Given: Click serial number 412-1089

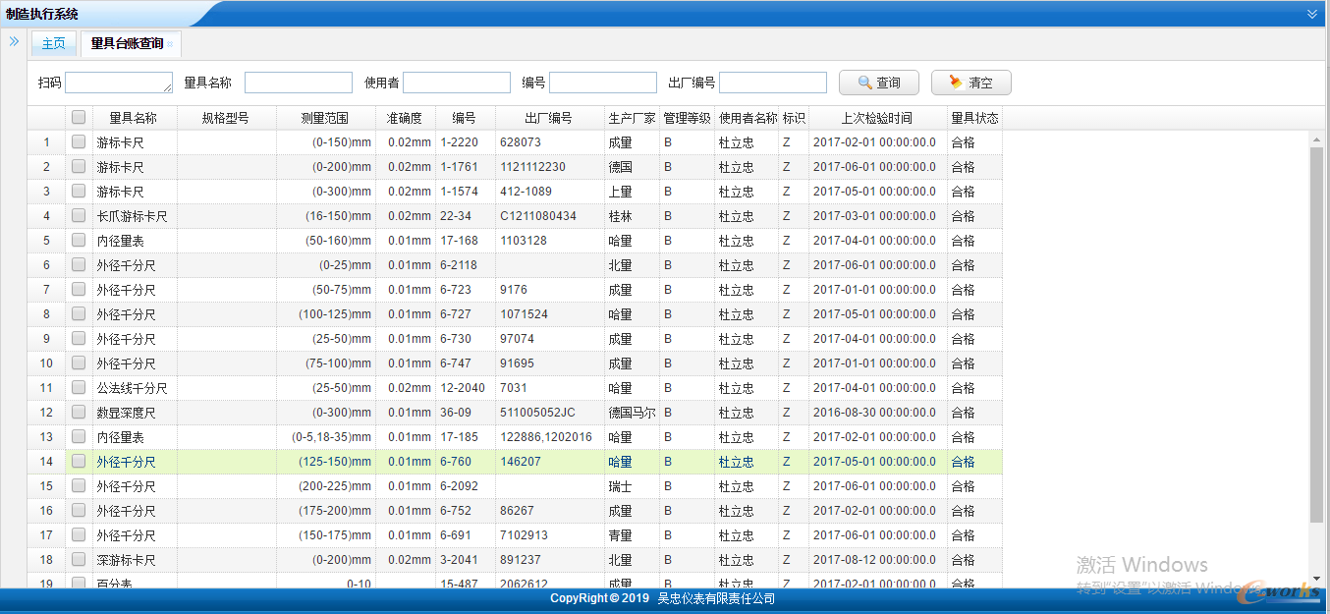Looking at the screenshot, I should (x=526, y=192).
